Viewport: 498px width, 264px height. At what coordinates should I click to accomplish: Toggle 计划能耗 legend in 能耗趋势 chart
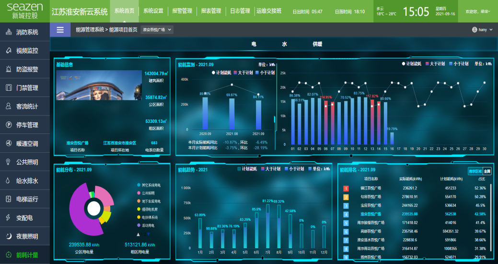pos(248,169)
